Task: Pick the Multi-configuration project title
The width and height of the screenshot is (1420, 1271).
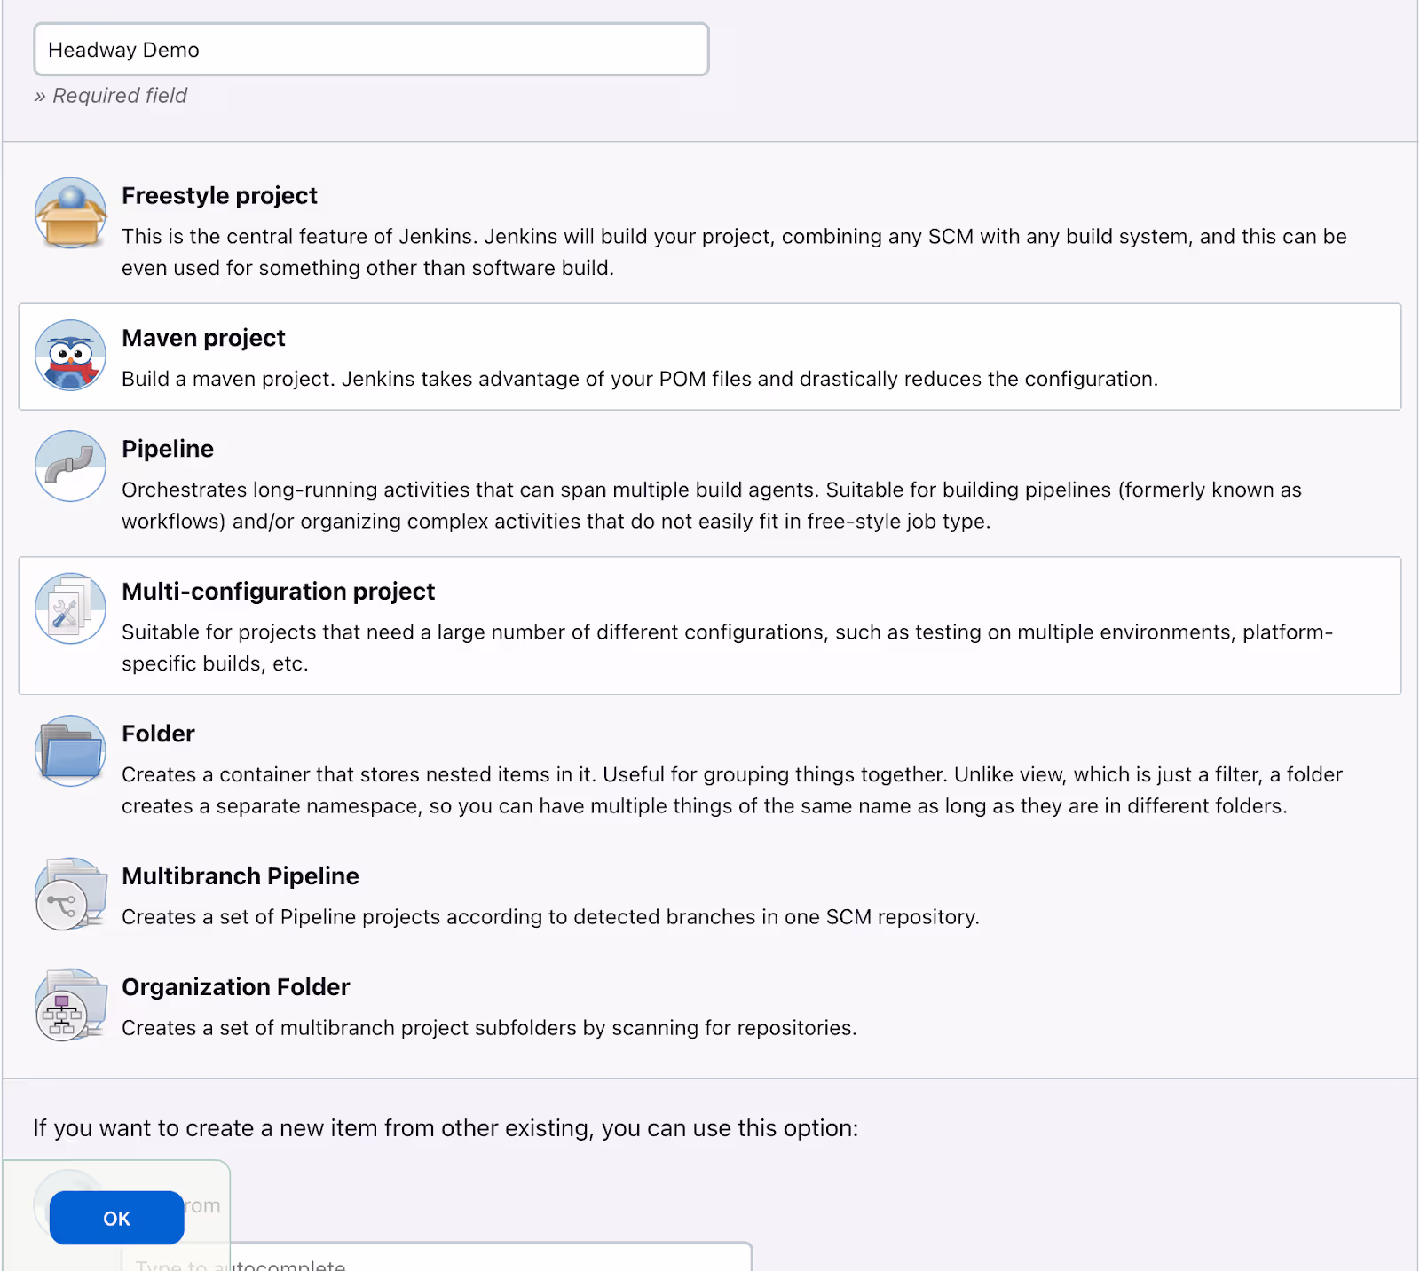Action: coord(278,591)
